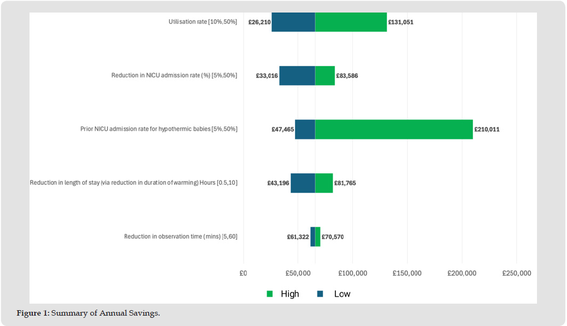Select the blue Utilisation rate low bar
The image size is (567, 326).
point(293,22)
